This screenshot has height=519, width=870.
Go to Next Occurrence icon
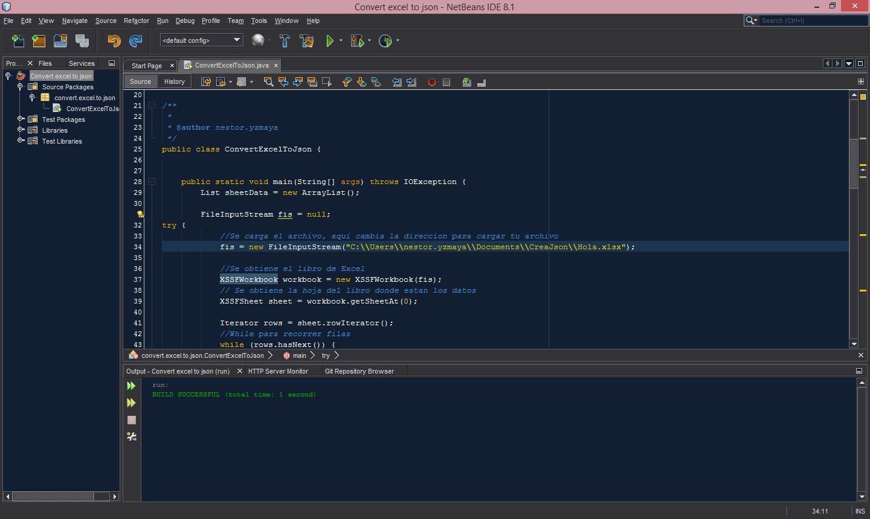coord(298,82)
